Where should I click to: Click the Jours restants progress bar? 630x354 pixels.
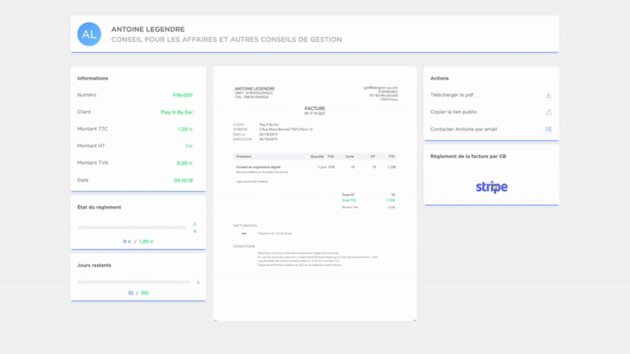point(133,282)
